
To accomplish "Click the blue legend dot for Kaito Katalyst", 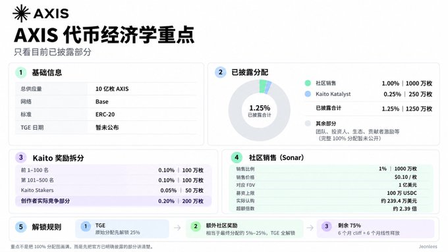I will coord(308,94).
